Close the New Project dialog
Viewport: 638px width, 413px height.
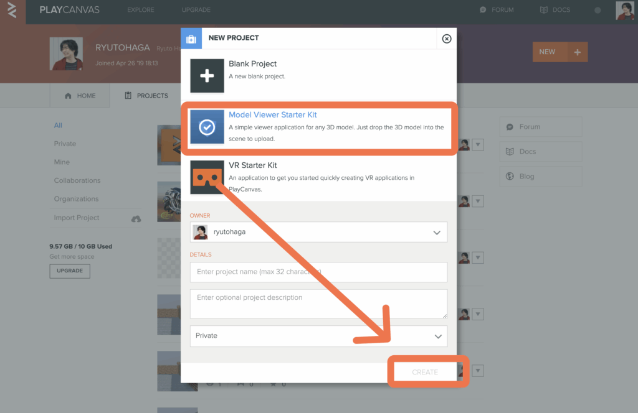pyautogui.click(x=447, y=39)
